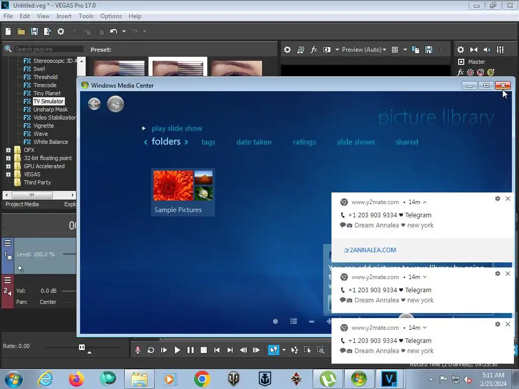The width and height of the screenshot is (519, 389).
Task: Select the tags category in picture library
Action: (208, 142)
